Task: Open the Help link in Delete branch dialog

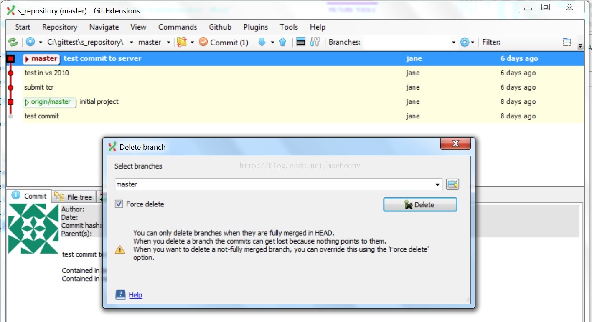Action: tap(135, 295)
